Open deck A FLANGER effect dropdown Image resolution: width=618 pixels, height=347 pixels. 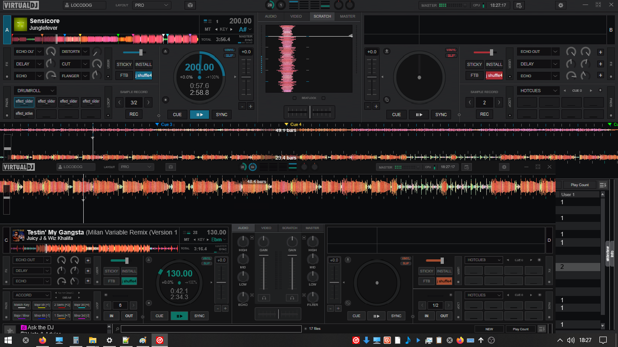tap(74, 76)
